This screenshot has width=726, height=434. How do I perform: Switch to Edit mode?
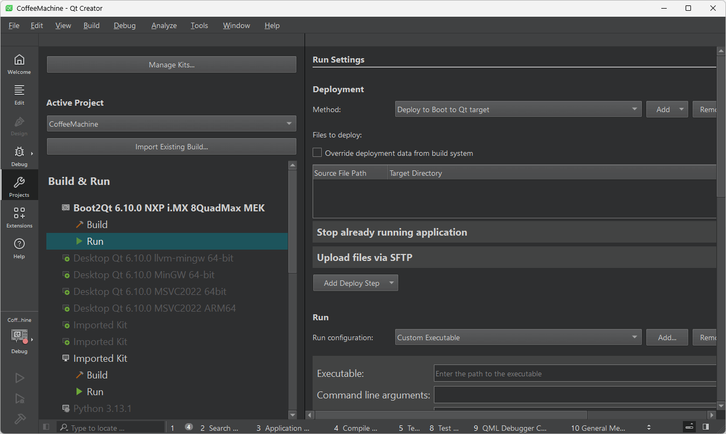pyautogui.click(x=19, y=94)
